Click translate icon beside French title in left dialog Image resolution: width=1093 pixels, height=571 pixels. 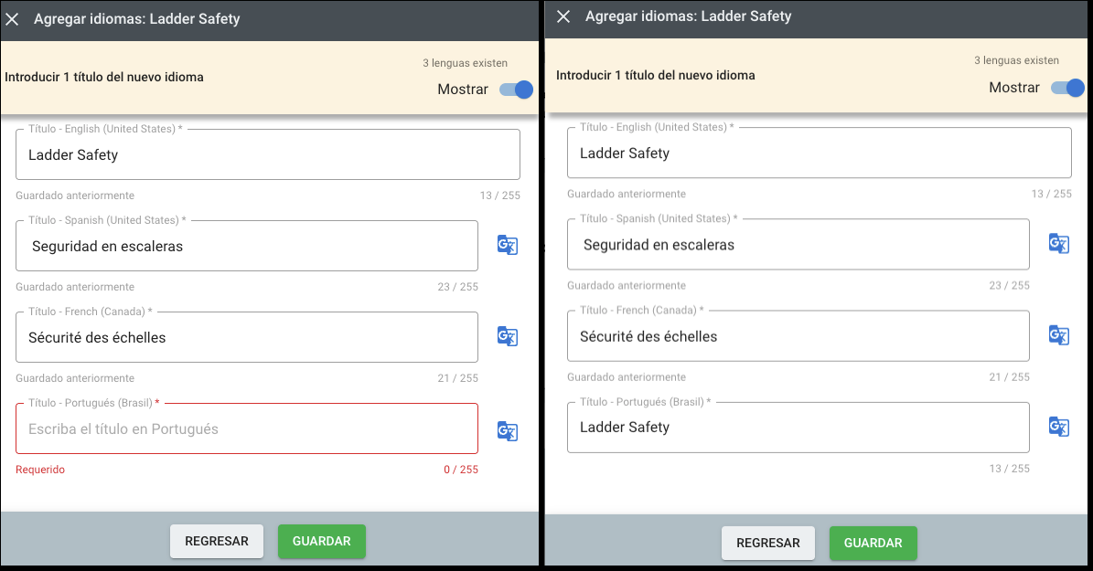tap(507, 336)
